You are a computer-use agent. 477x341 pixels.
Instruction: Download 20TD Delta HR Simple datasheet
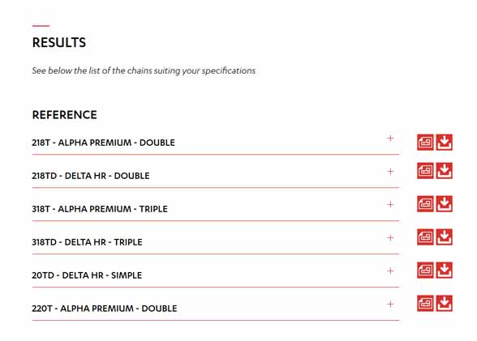[445, 271]
